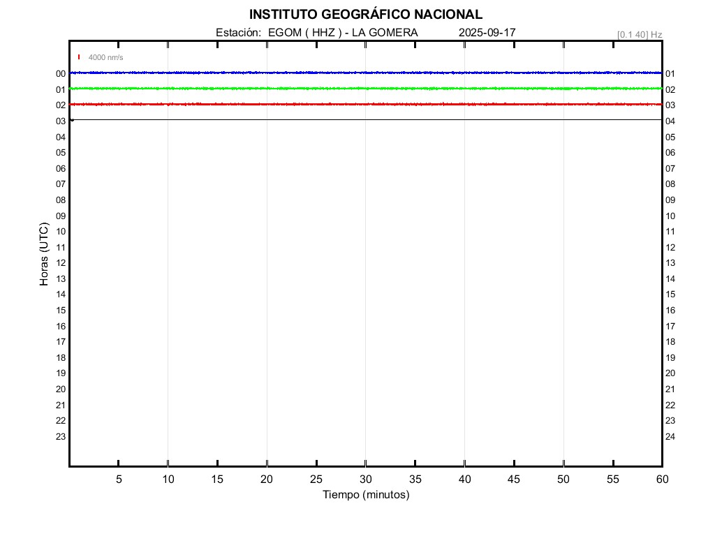Viewport: 715px width, 536px height.
Task: Click left axis hour label 06
Action: click(x=61, y=169)
